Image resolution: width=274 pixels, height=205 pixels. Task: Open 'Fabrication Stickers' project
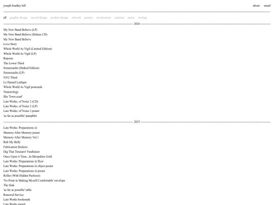coord(15,147)
